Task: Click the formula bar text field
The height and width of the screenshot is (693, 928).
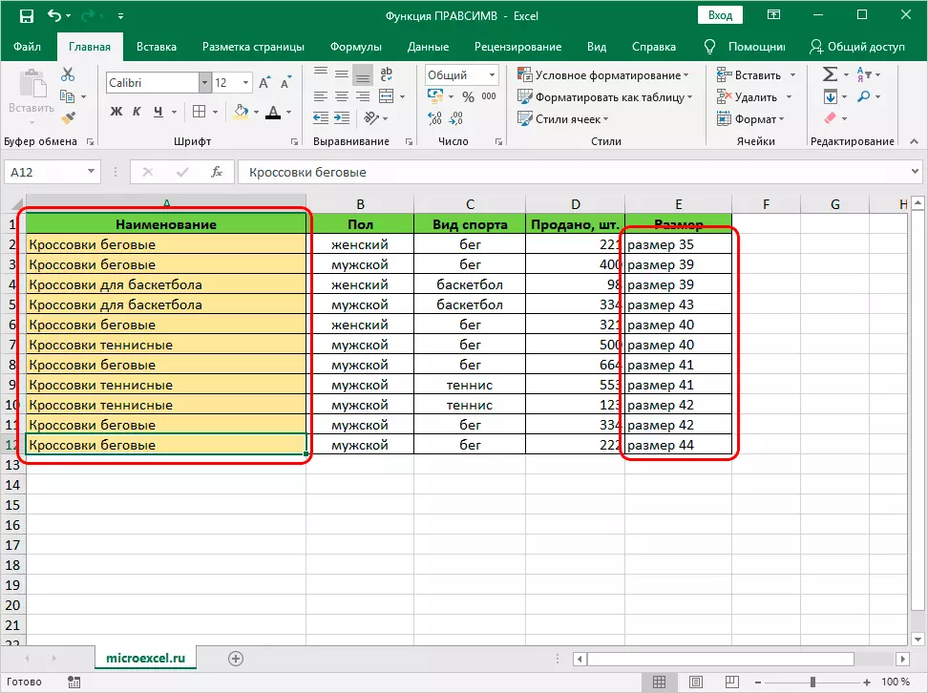Action: pos(573,172)
